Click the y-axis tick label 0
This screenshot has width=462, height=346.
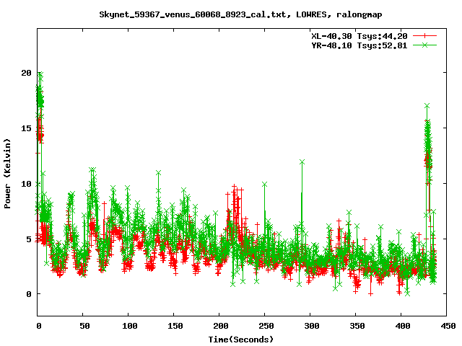point(29,294)
